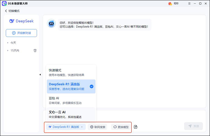This screenshot has width=210, height=136.
Task: Click the 更换模型 button
Action: click(x=121, y=127)
